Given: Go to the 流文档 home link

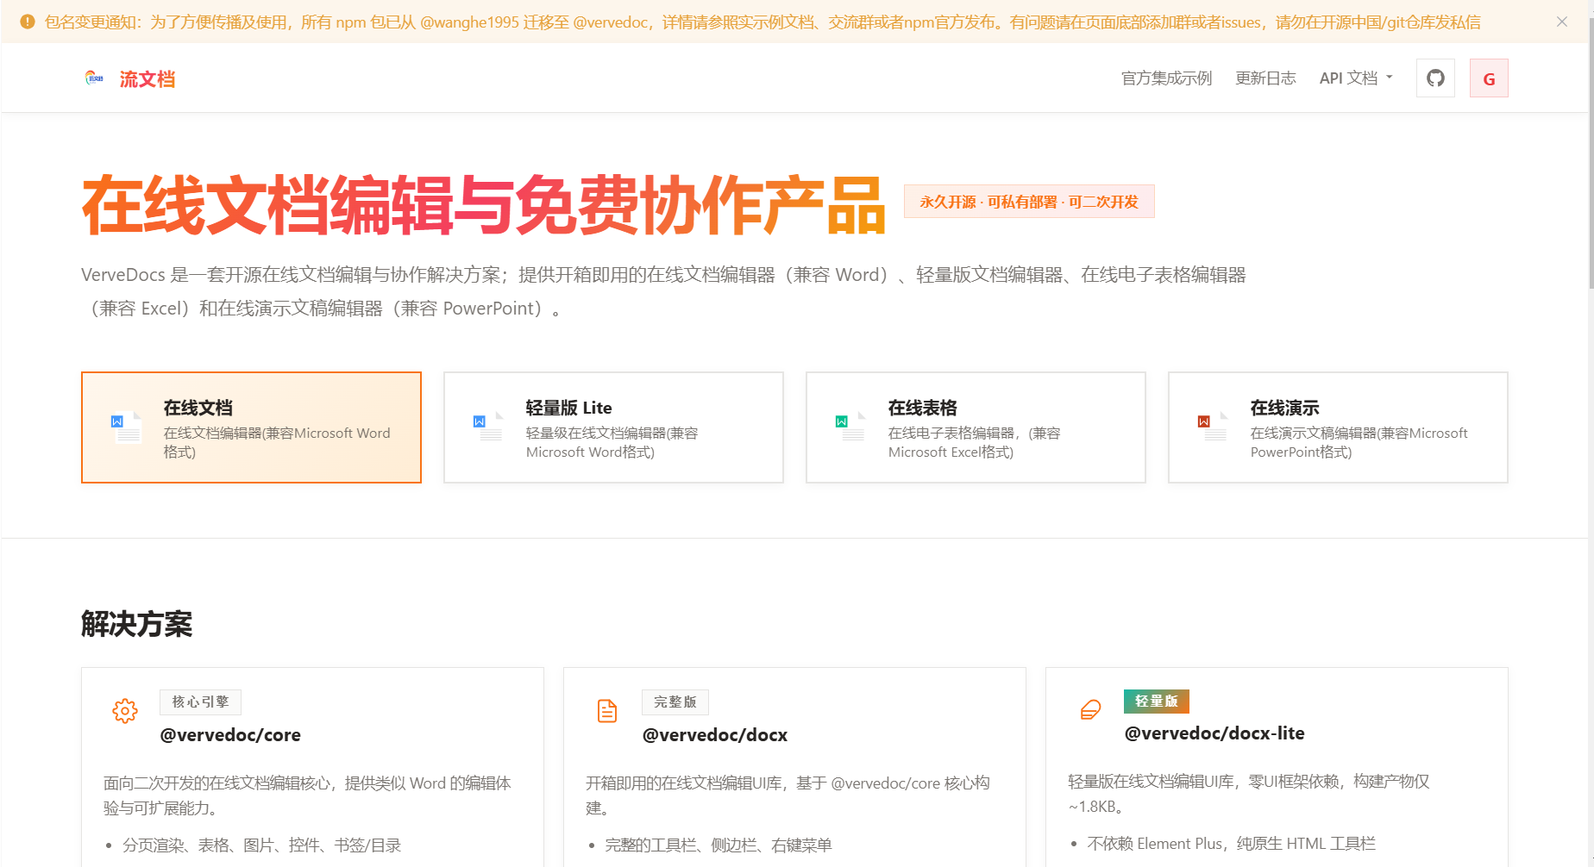Looking at the screenshot, I should click(147, 79).
